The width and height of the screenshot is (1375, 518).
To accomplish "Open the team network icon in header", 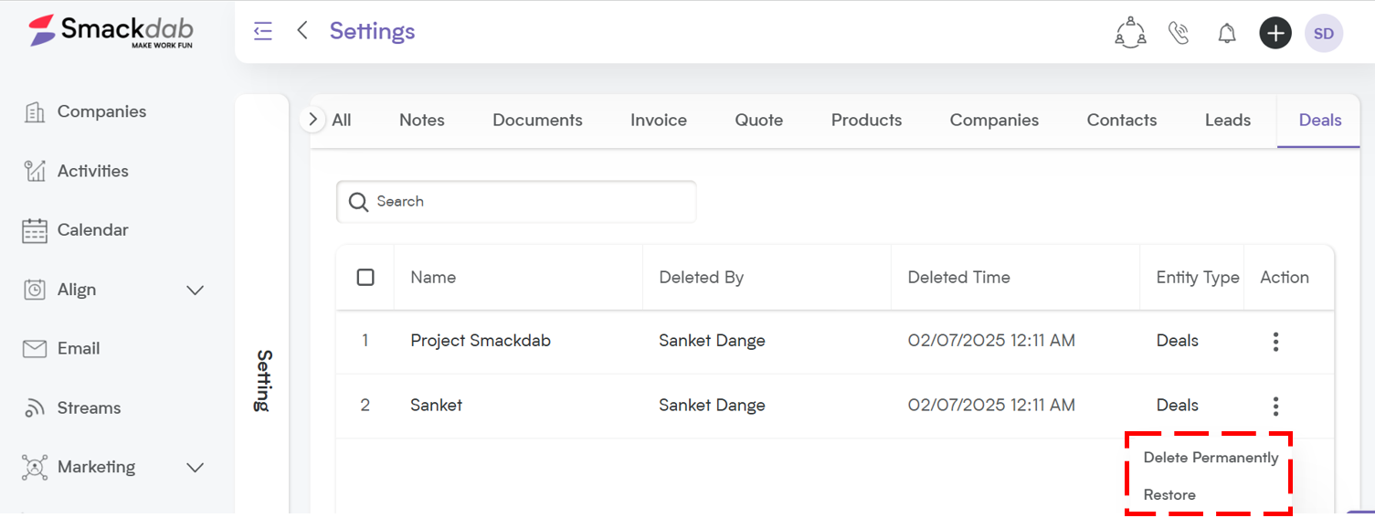I will [x=1130, y=33].
